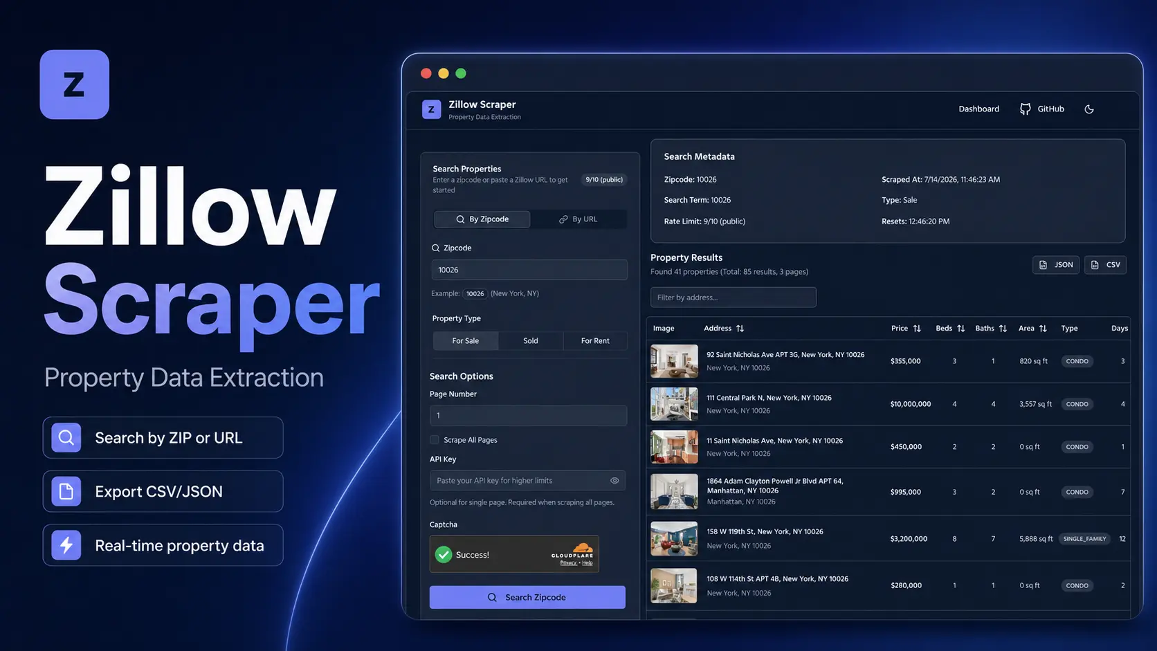Click the Zillow Scraper Z logo in header
1157x651 pixels.
pyautogui.click(x=431, y=109)
